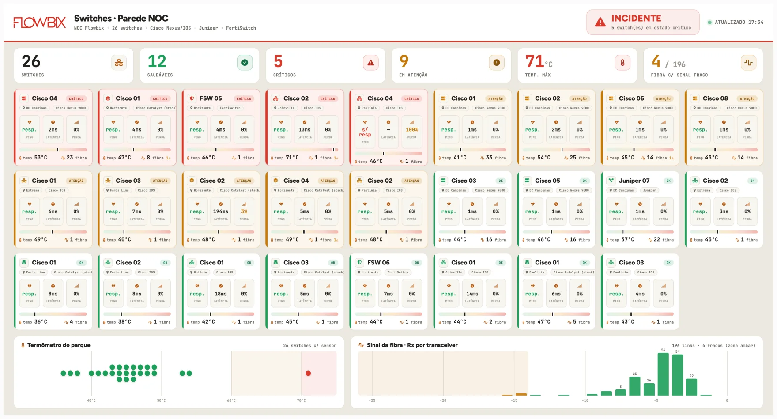Click the warning triangle in the Incidente banner
Screen dimensions: 777x419
click(600, 22)
